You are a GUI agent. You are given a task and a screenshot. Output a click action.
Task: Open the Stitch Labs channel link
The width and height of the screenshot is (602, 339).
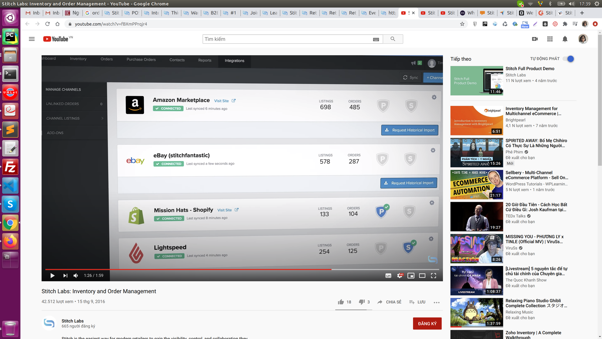coord(73,321)
